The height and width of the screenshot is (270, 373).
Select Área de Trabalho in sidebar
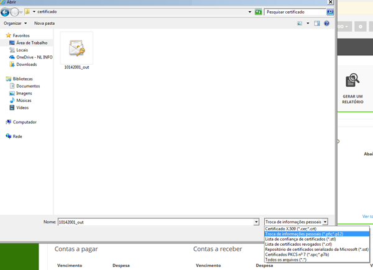[29, 43]
